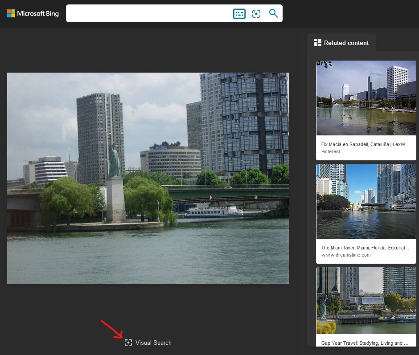Click The Miami River, Miami, Florida title
The image size is (419, 355).
tap(366, 248)
